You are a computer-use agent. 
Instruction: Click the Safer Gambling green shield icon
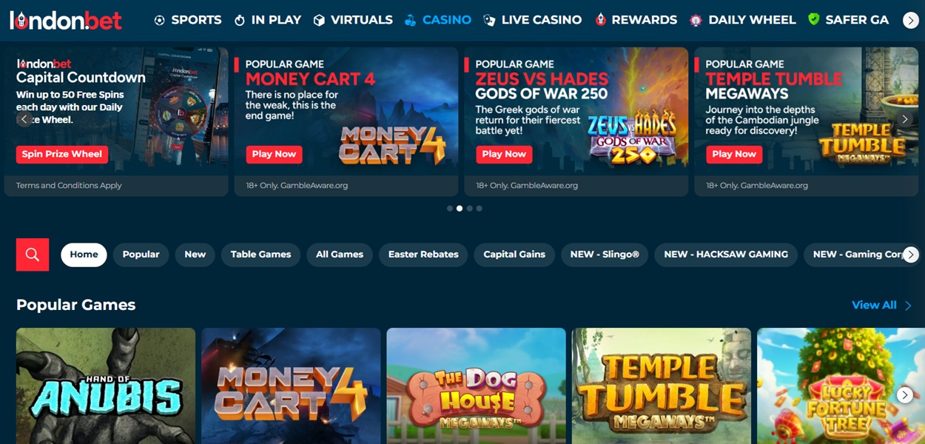tap(814, 19)
